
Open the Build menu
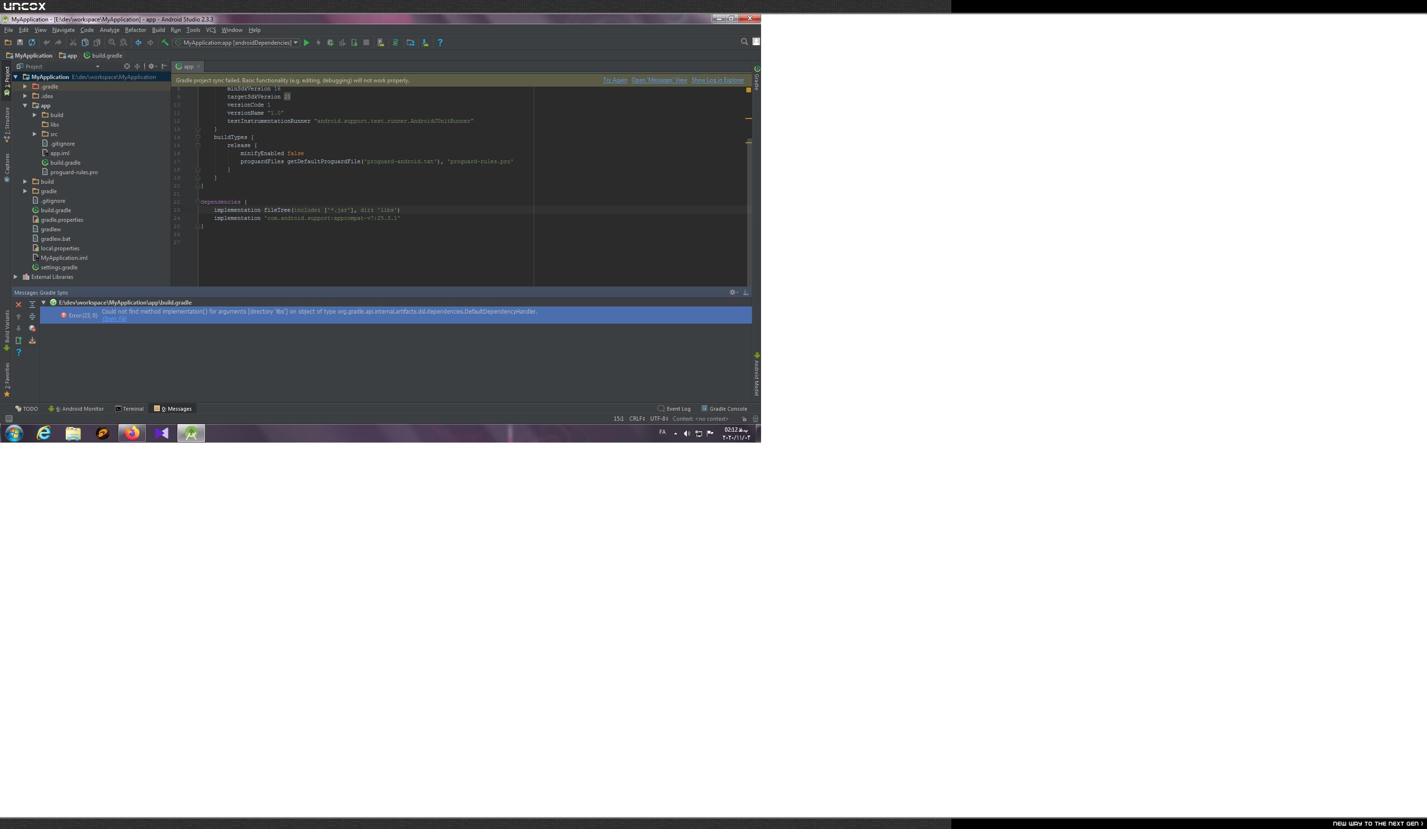pyautogui.click(x=158, y=30)
